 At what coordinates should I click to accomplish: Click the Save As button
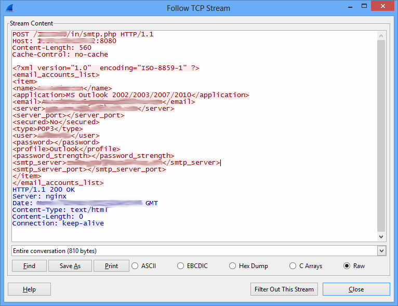click(70, 265)
